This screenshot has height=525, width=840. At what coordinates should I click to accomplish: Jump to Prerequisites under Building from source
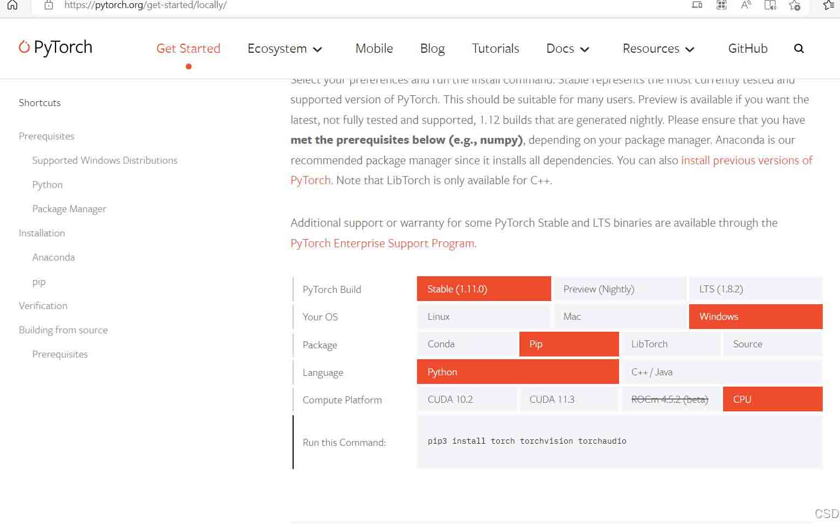coord(60,354)
